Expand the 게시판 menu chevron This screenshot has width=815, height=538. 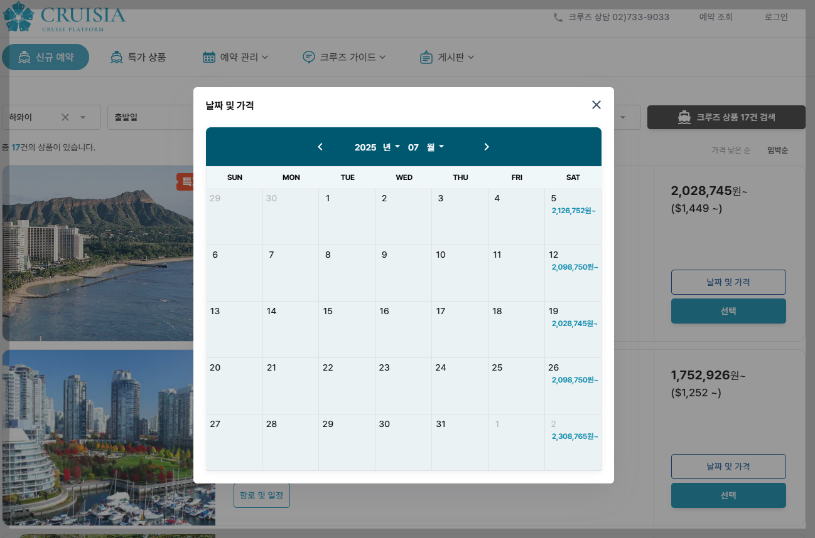coord(471,57)
